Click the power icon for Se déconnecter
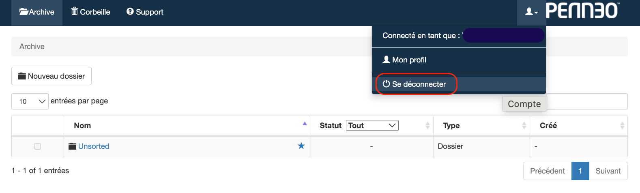The image size is (640, 193). pos(386,84)
